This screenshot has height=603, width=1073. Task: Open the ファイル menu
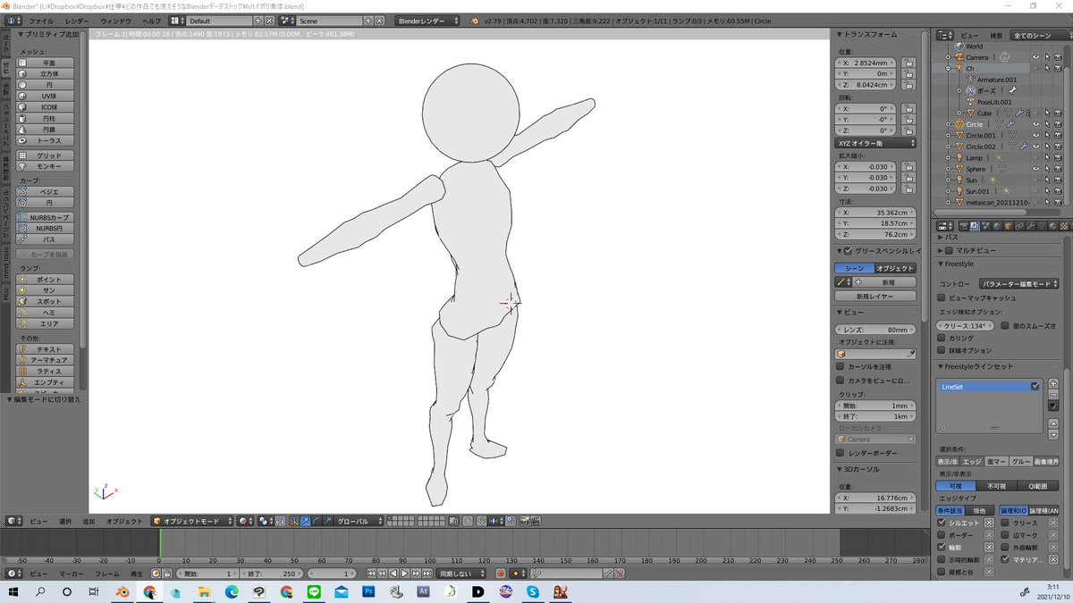(x=41, y=21)
